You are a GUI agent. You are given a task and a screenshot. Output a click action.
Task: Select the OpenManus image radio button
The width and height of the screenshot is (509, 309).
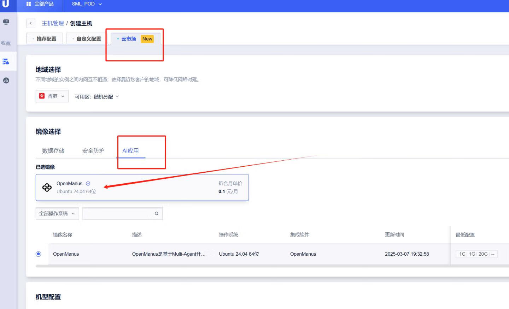[x=39, y=254]
